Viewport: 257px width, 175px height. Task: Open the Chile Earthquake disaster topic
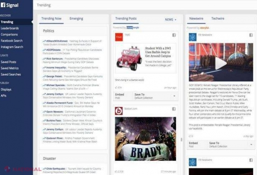click(72, 170)
